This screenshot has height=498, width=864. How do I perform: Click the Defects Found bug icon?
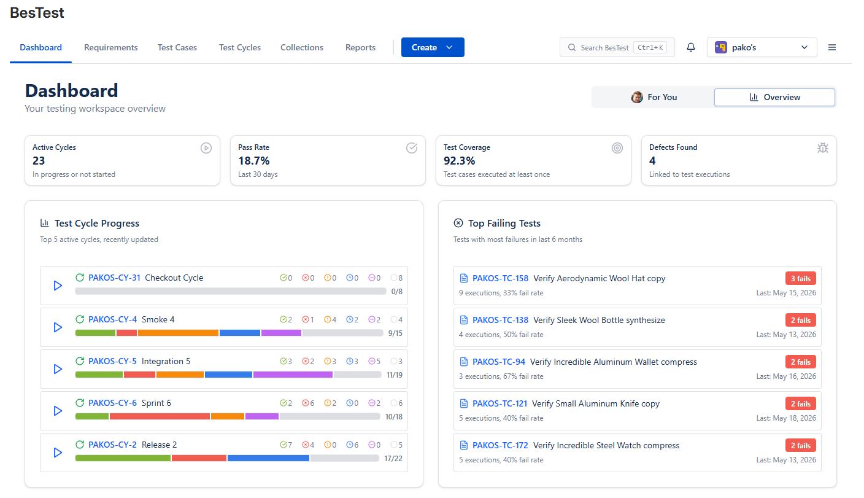coord(823,148)
